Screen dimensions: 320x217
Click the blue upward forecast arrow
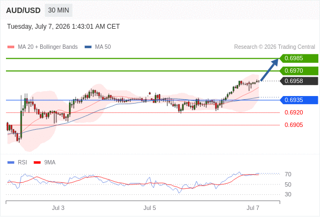point(270,70)
